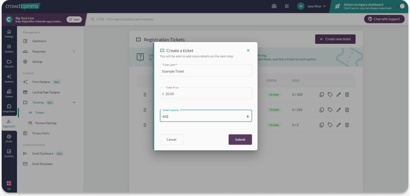Open the Modules sidebar icon
Screen dimensions: 410x196
[x=9, y=48]
